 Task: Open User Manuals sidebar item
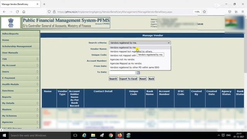coord(20,53)
